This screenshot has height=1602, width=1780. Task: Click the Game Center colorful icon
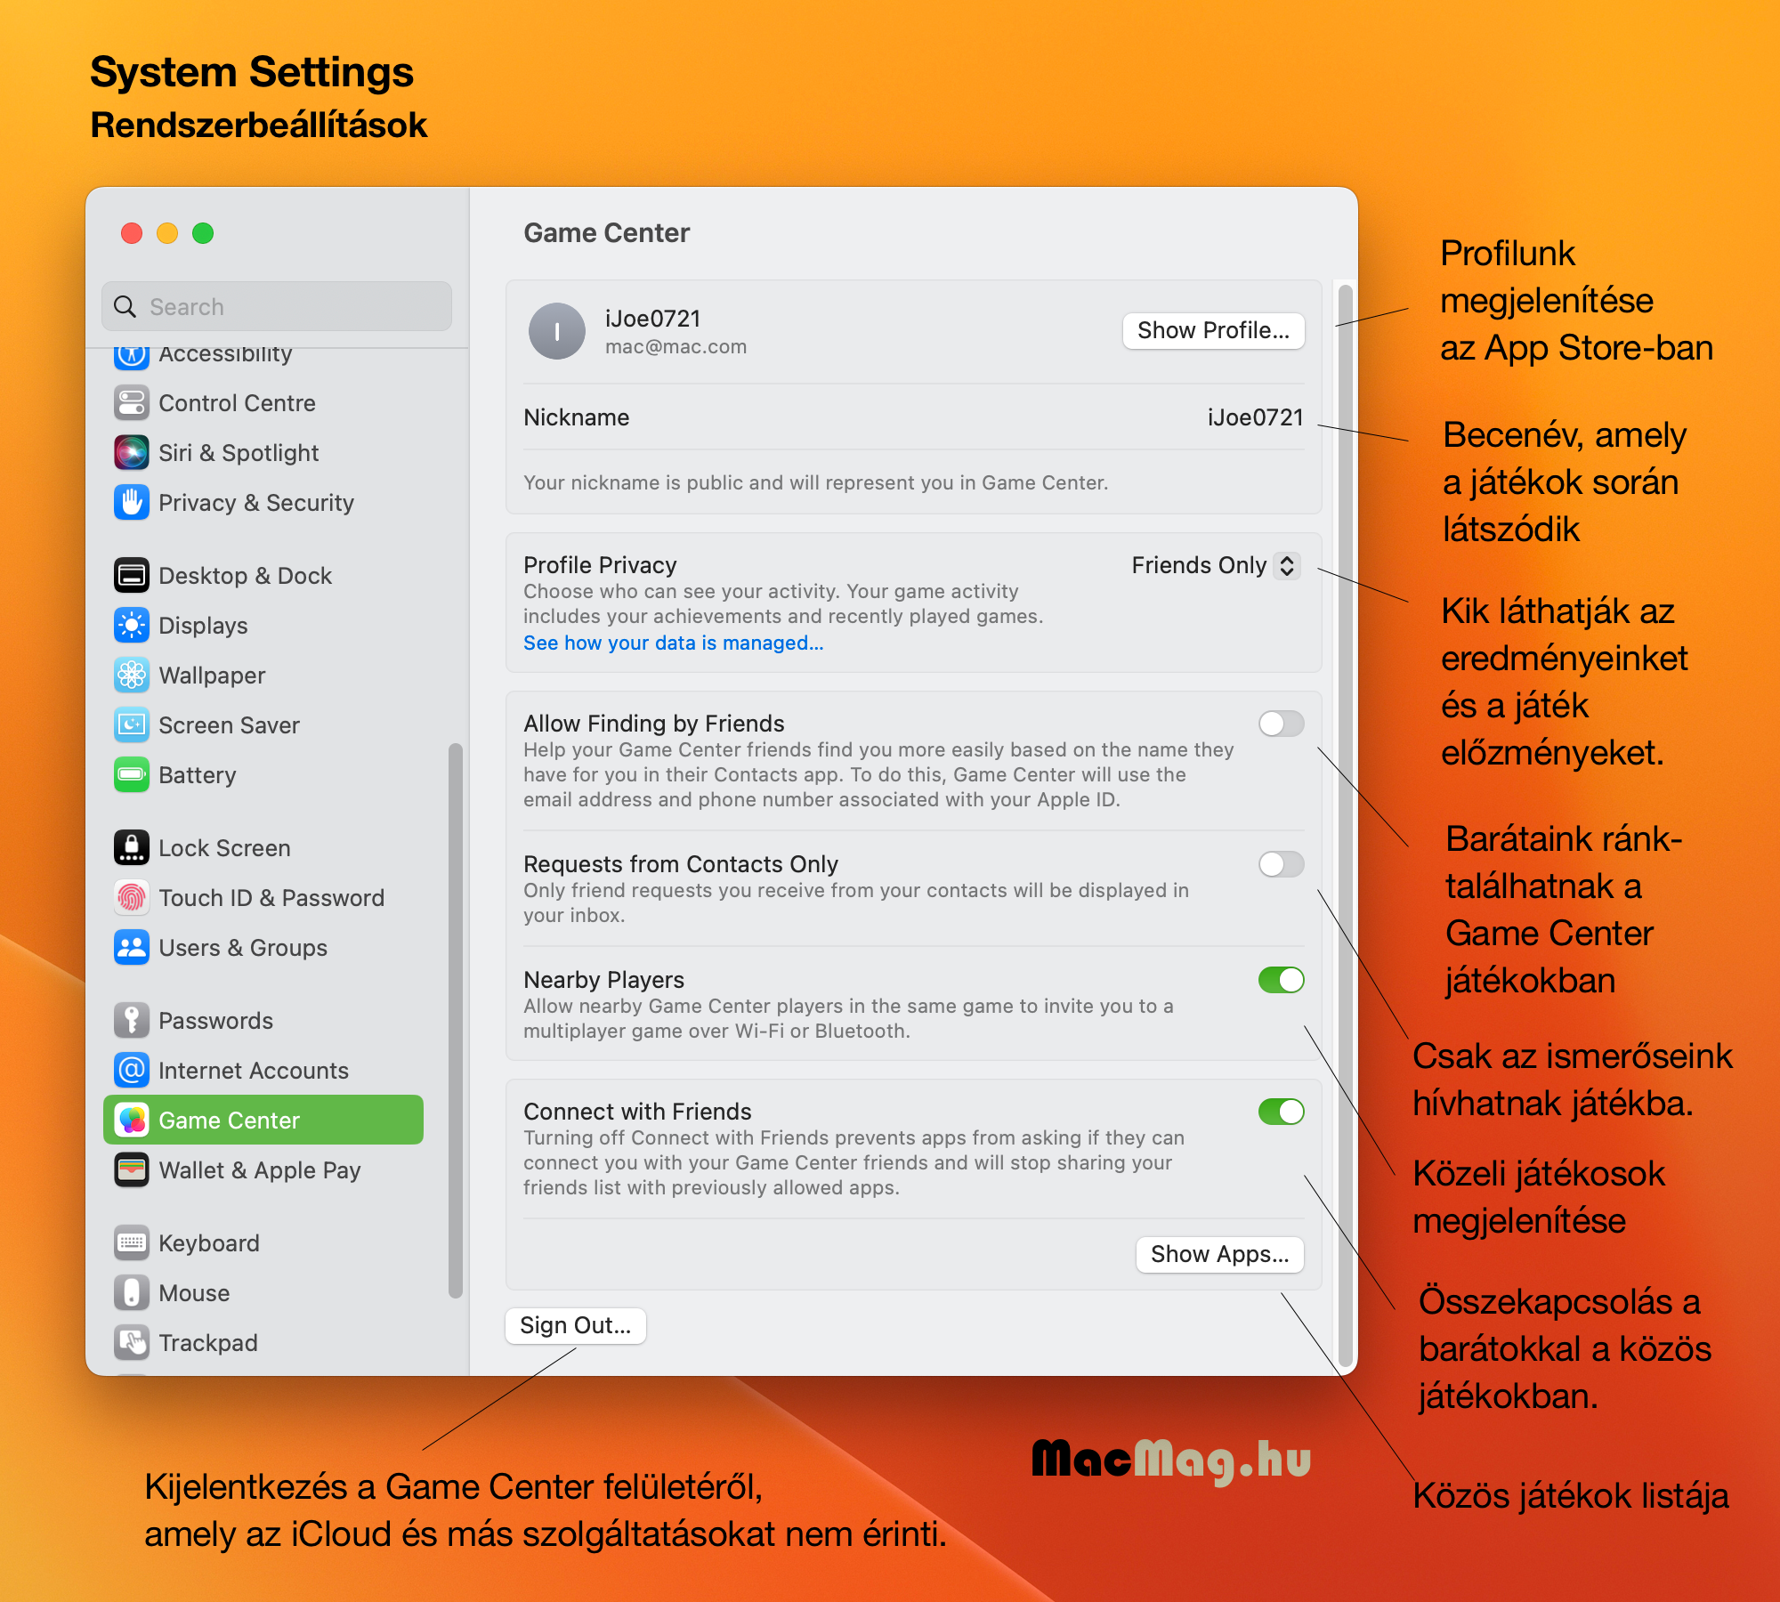(x=132, y=1121)
